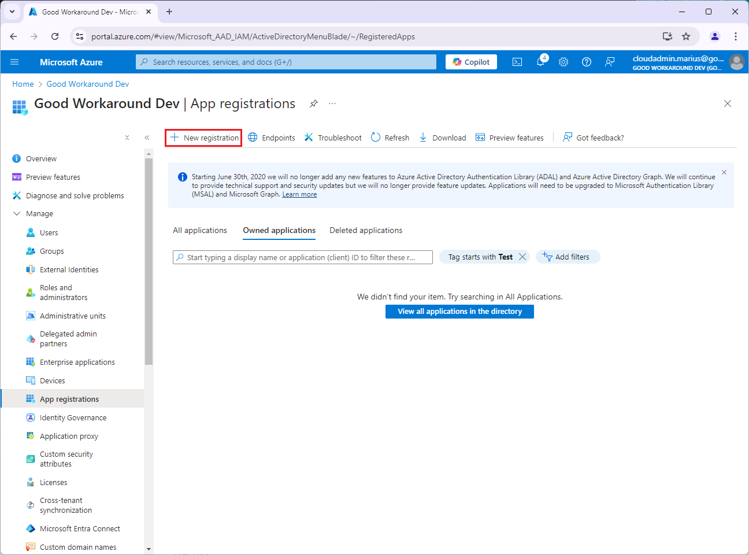Open Cloud Shell from the top bar
Image resolution: width=749 pixels, height=555 pixels.
point(517,62)
